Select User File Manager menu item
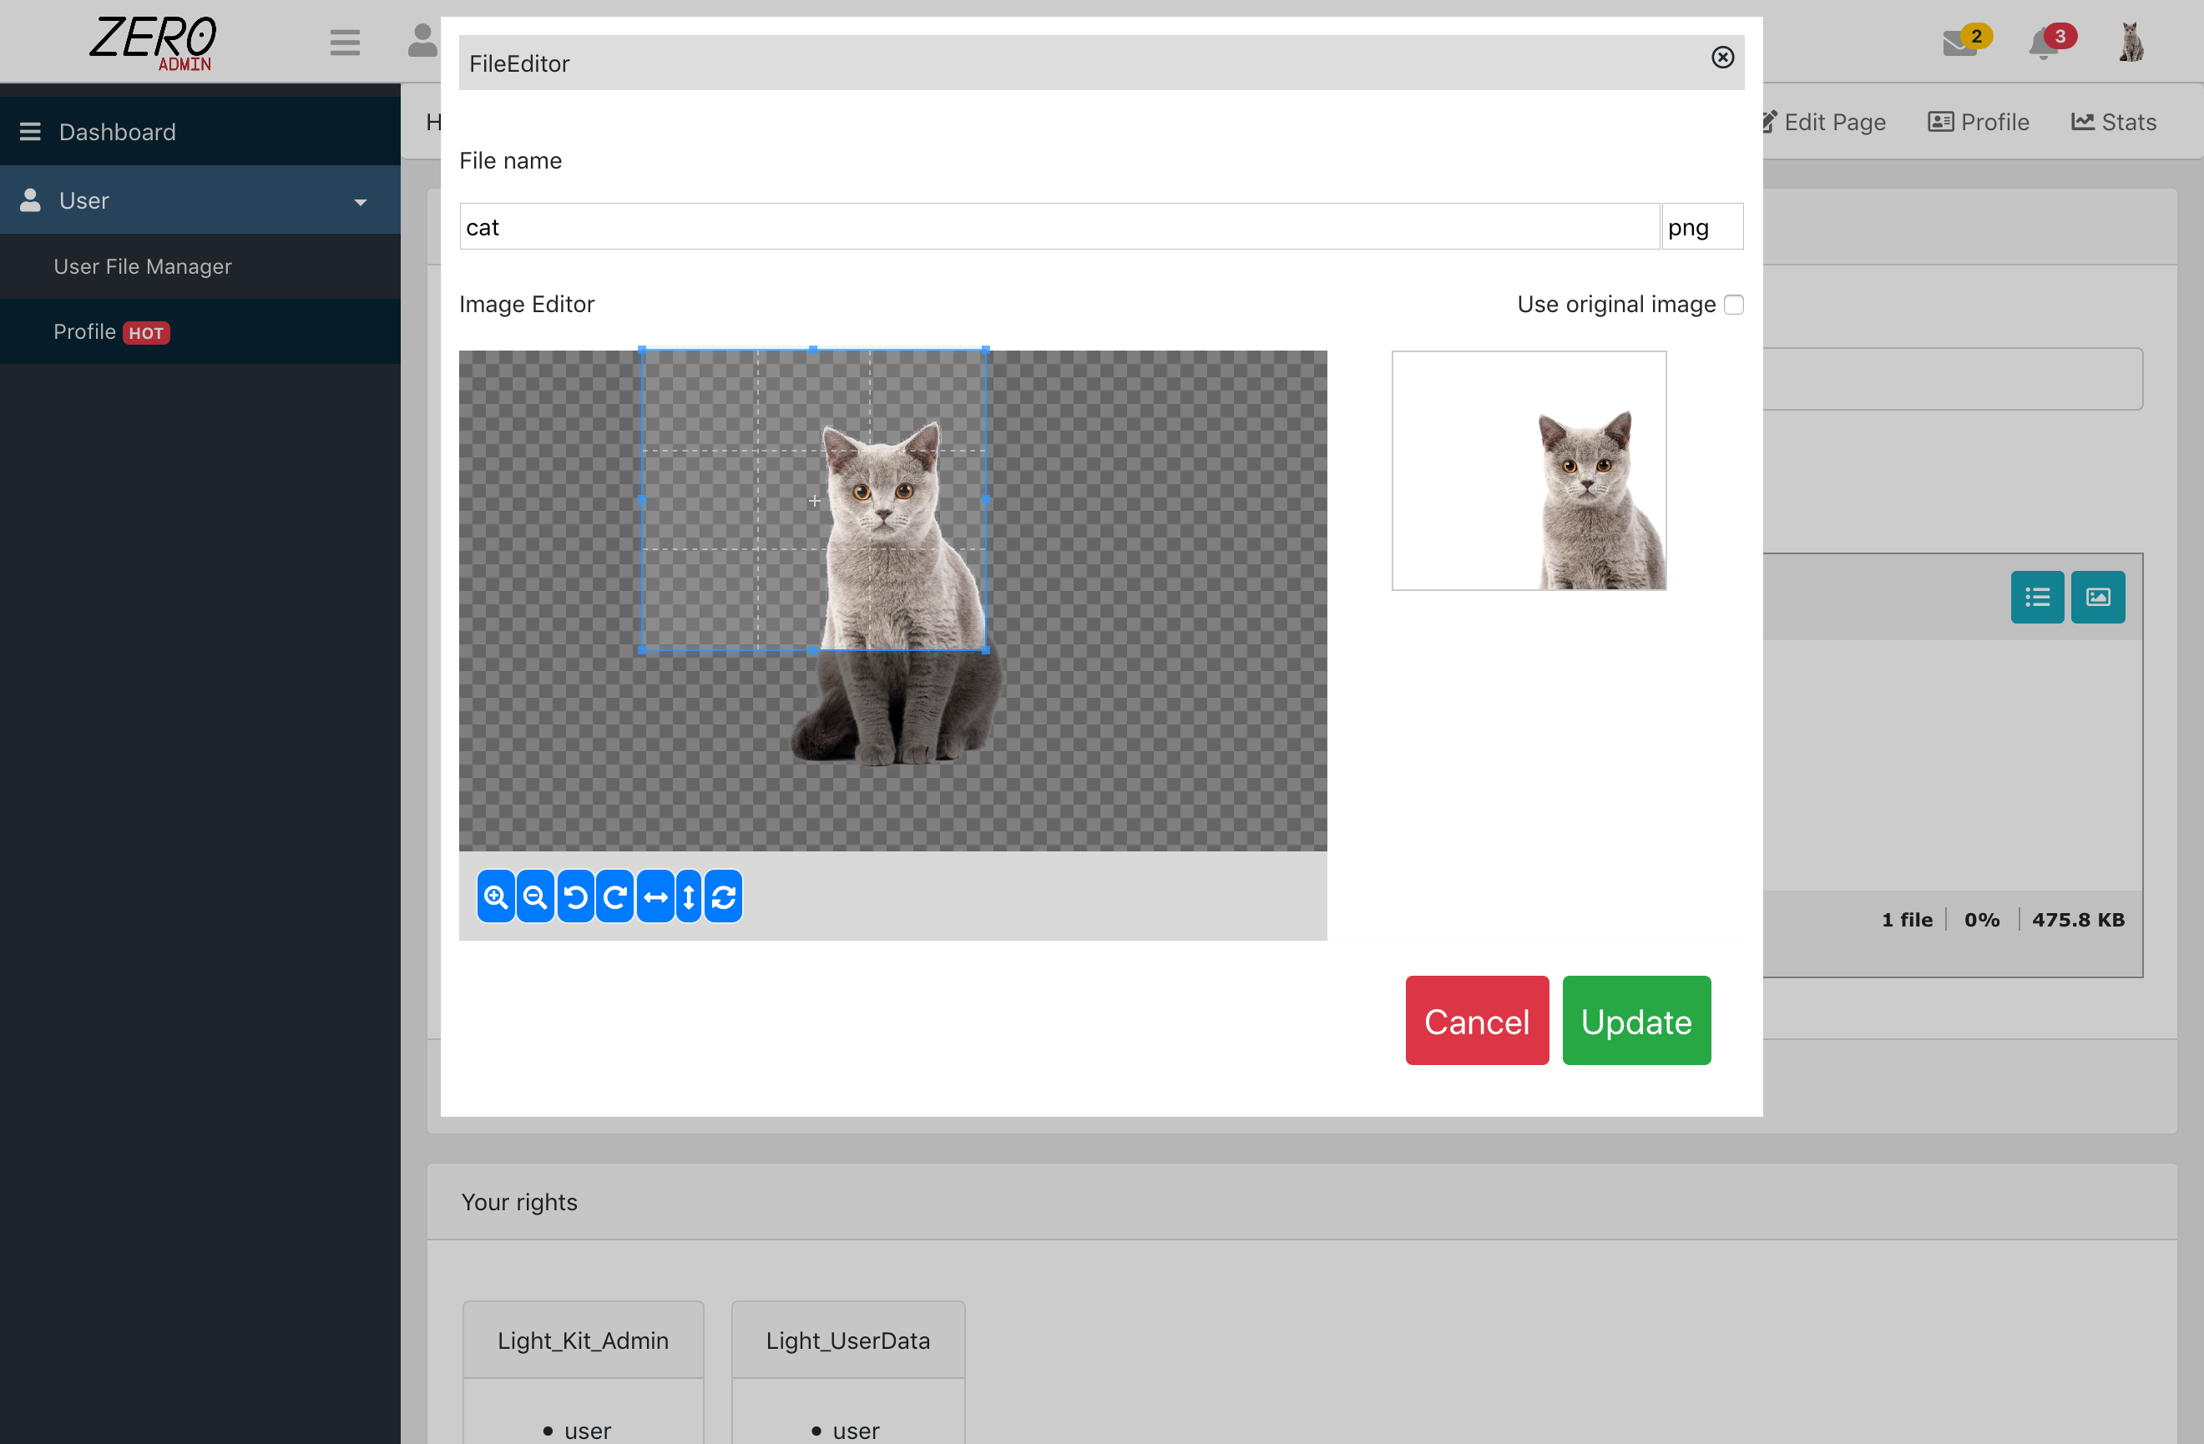 (x=144, y=266)
